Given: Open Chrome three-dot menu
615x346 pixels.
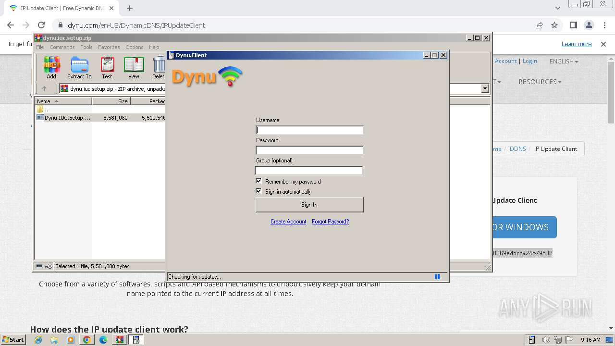Looking at the screenshot, I should click(x=604, y=25).
